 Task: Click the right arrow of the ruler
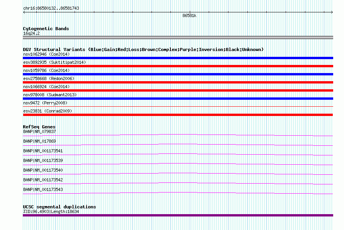click(x=332, y=12)
